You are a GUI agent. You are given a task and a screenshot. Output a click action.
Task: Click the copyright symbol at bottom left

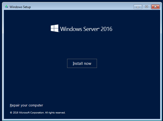coord(11,113)
